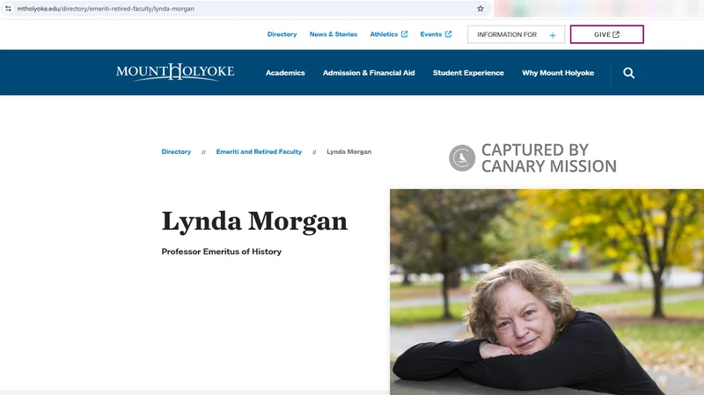Open the Academics menu
Screen dimensions: 704x395
coord(285,73)
